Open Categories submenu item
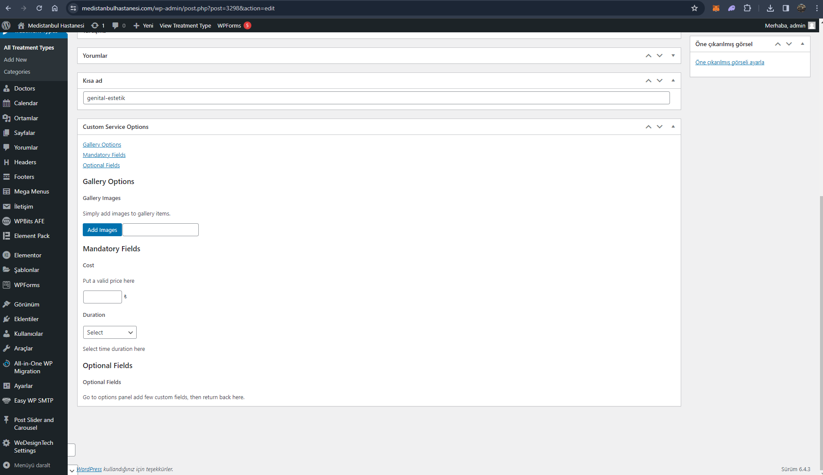The image size is (823, 475). click(17, 72)
